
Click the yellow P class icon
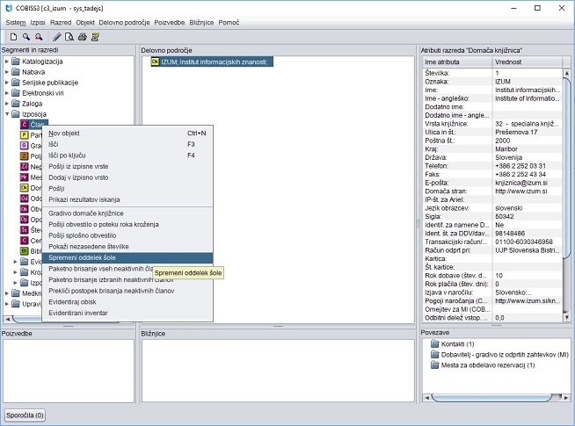click(25, 135)
